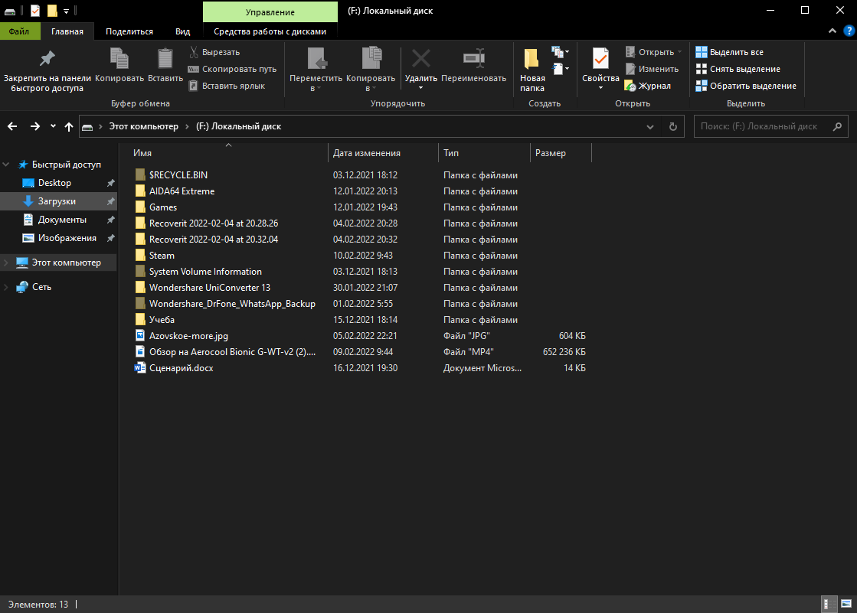Open the Файл menu tab
Viewport: 857px width, 613px height.
(19, 31)
